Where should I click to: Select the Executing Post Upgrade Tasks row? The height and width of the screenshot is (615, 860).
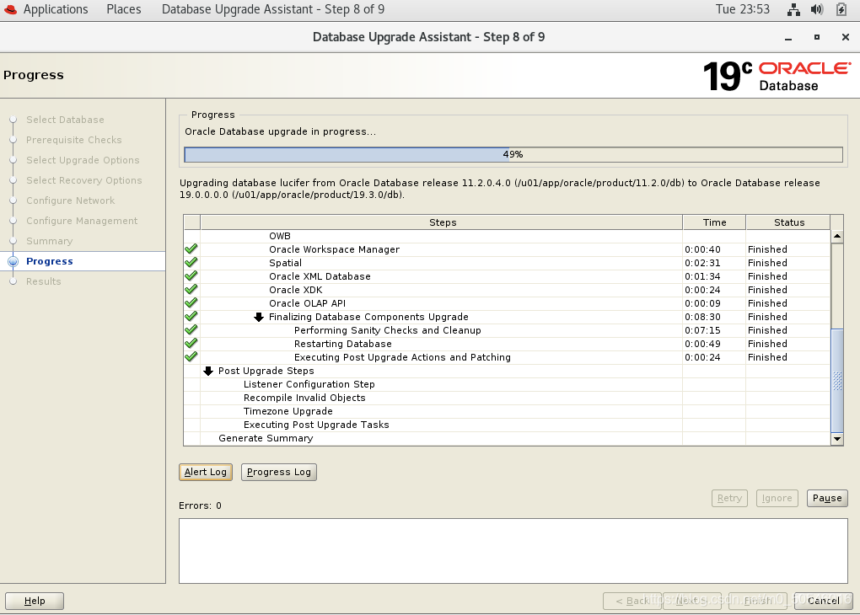507,425
